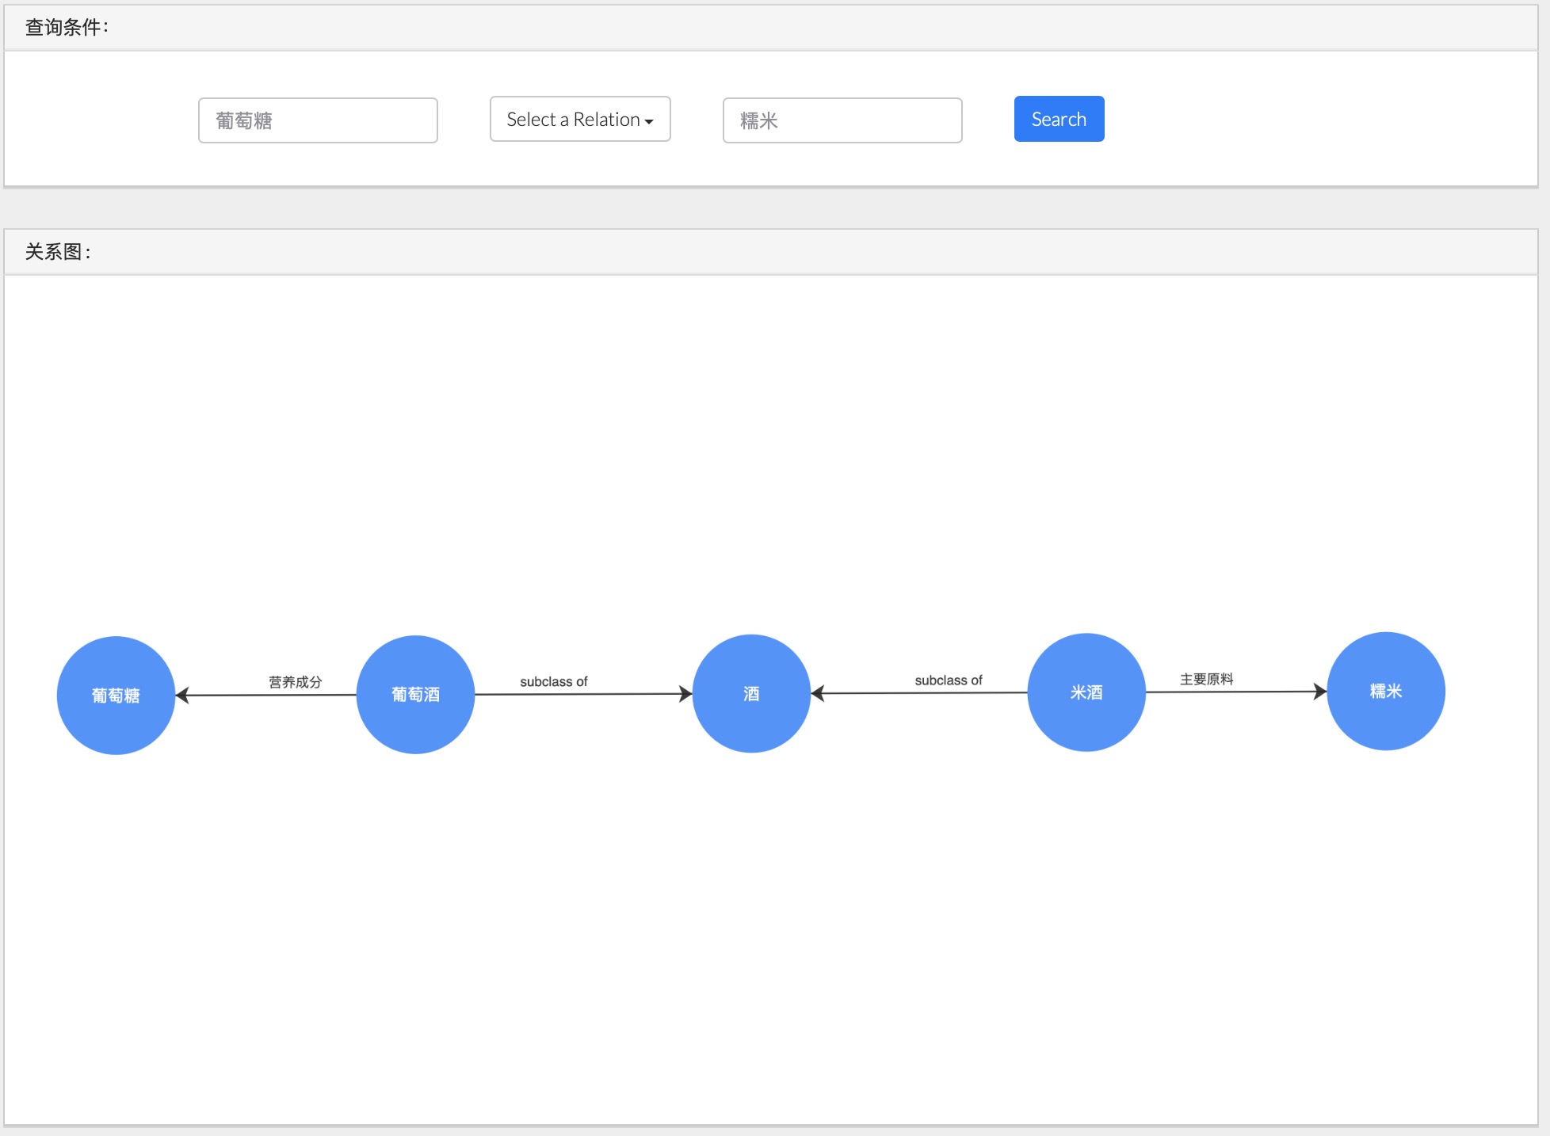
Task: Select the 酒 node in graph
Action: point(751,693)
